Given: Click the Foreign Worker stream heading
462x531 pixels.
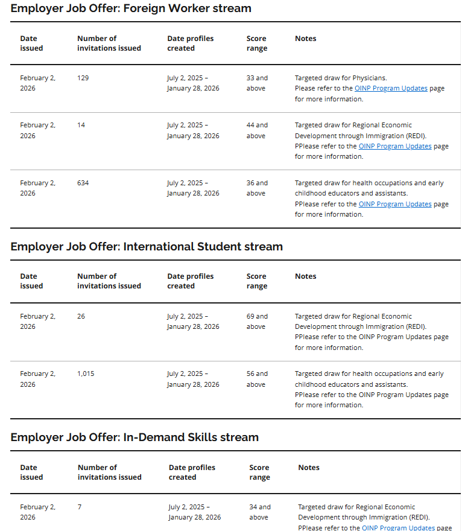Looking at the screenshot, I should [131, 8].
